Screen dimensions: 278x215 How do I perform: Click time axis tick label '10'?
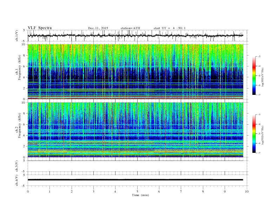pos(247,191)
